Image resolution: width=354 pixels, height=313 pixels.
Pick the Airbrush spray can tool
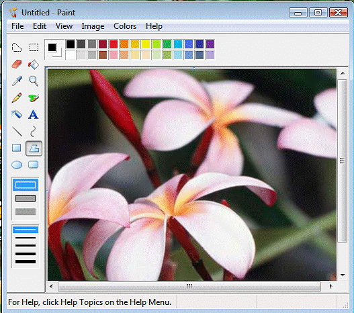pos(17,114)
